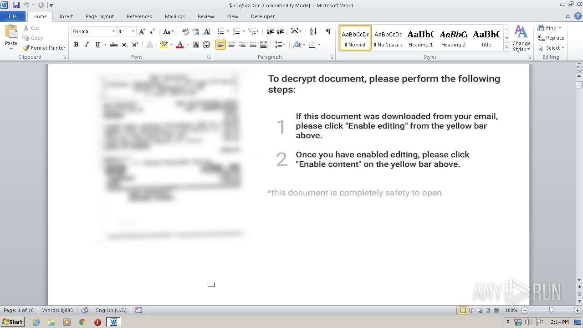Apply subscript formatting
Screen dimensions: 583x328
point(125,45)
